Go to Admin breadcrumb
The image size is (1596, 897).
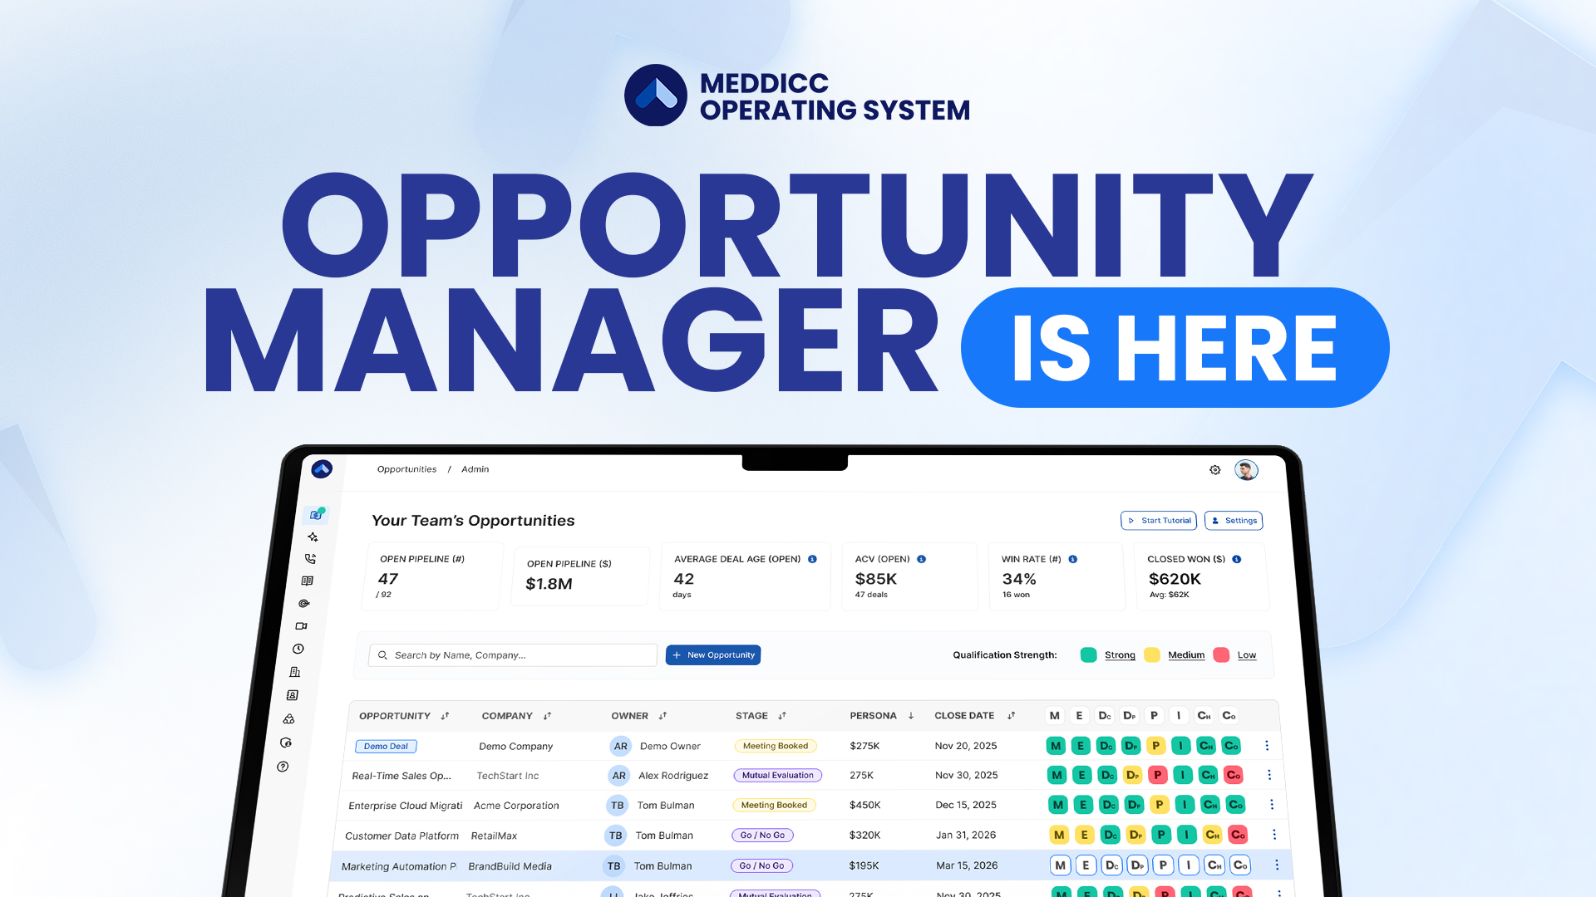475,469
